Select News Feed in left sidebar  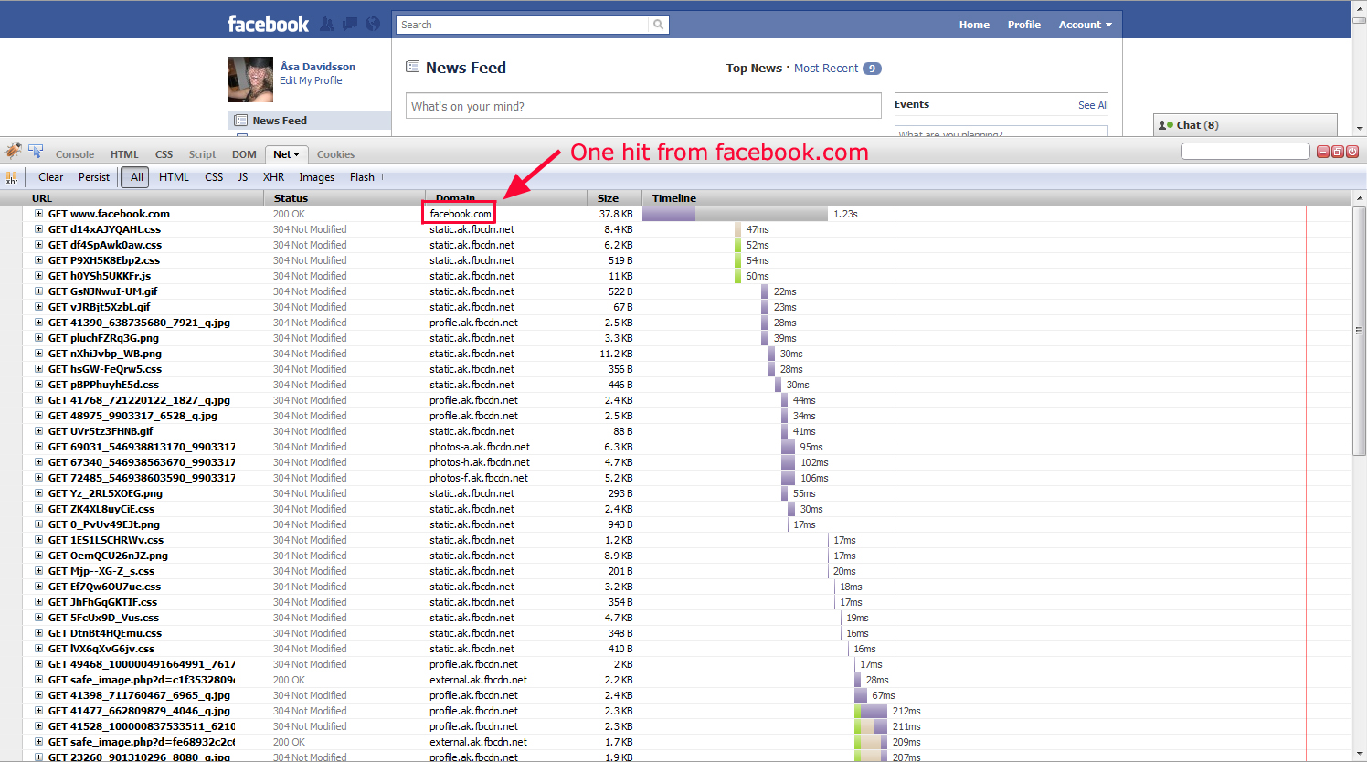309,120
